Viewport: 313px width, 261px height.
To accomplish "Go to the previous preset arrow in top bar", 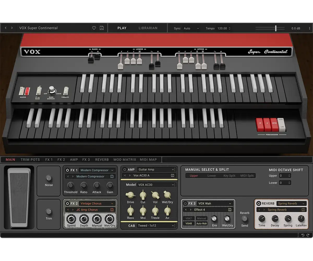I will tap(6, 28).
